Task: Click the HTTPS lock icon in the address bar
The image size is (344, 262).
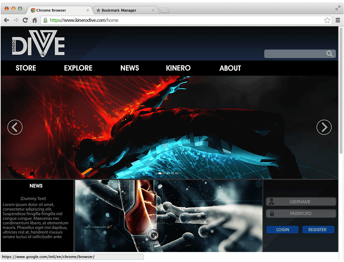Action: [45, 20]
